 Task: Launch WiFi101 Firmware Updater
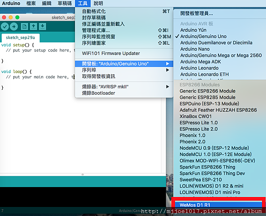coord(124,54)
